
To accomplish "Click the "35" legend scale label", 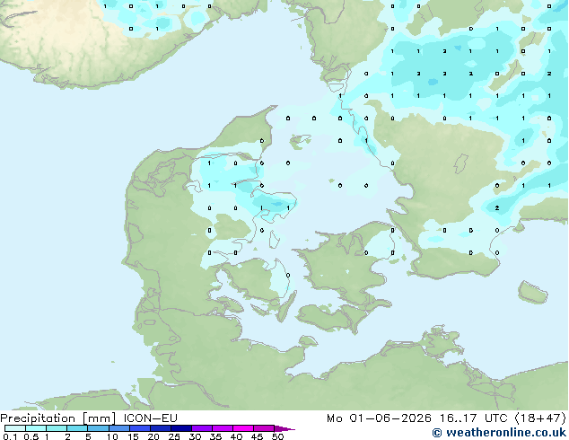I will [215, 436].
